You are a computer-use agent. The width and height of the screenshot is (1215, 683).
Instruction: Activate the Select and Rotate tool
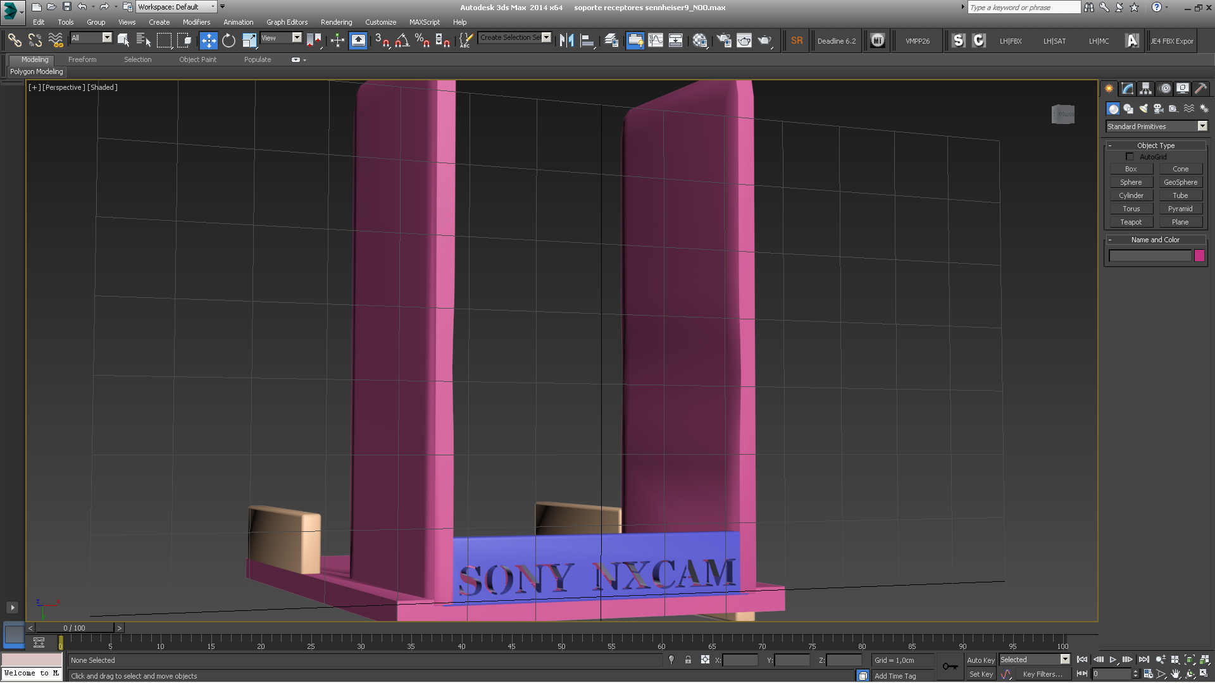tap(228, 40)
